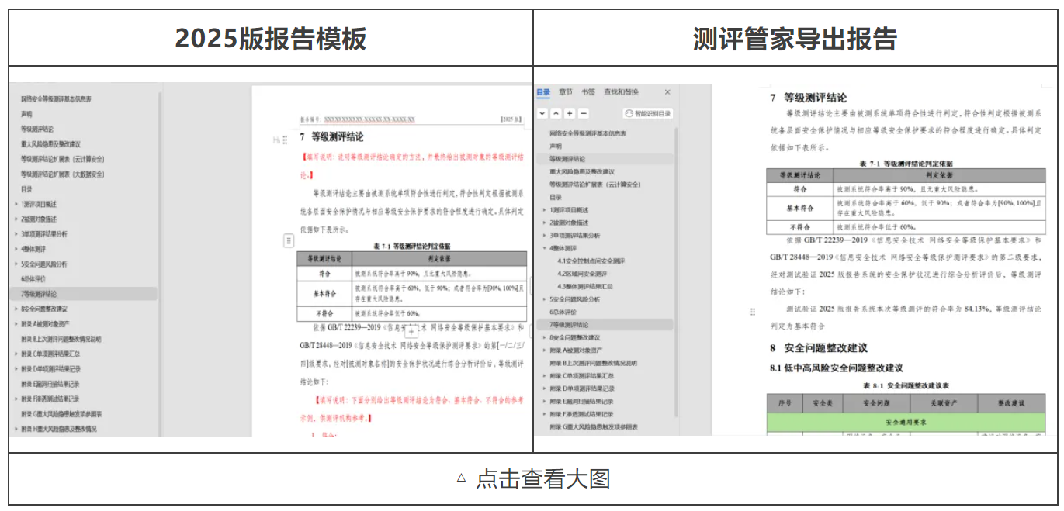Image resolution: width=1064 pixels, height=511 pixels.
Task: Open the 书签 tab
Action: tap(588, 92)
